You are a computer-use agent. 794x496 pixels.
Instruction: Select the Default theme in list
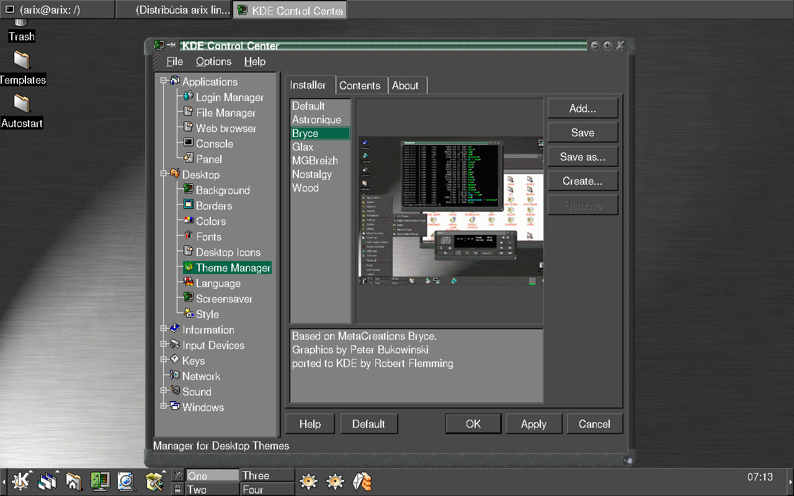pos(321,106)
